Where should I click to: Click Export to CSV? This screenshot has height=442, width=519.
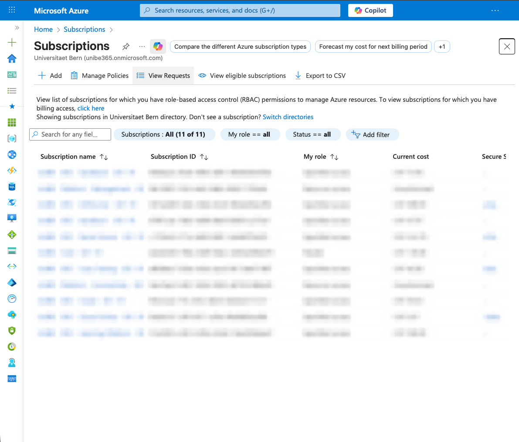point(320,76)
